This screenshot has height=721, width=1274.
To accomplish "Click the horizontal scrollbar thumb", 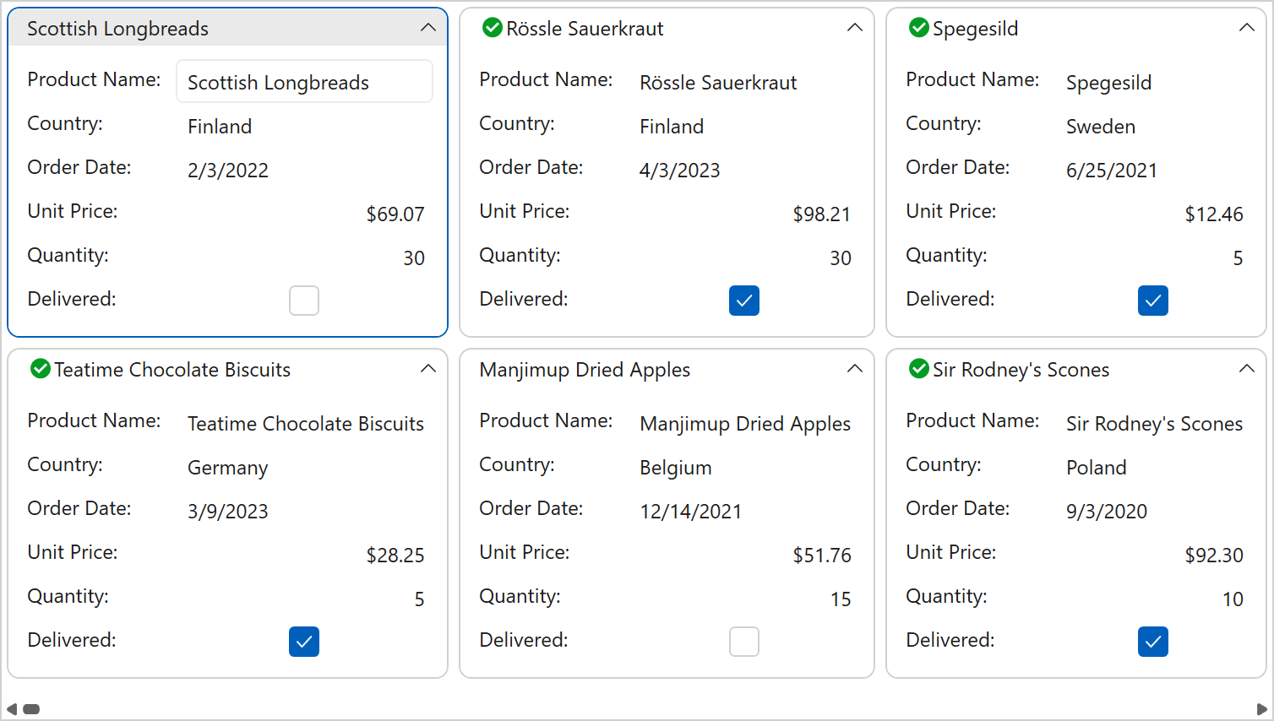I will point(31,709).
